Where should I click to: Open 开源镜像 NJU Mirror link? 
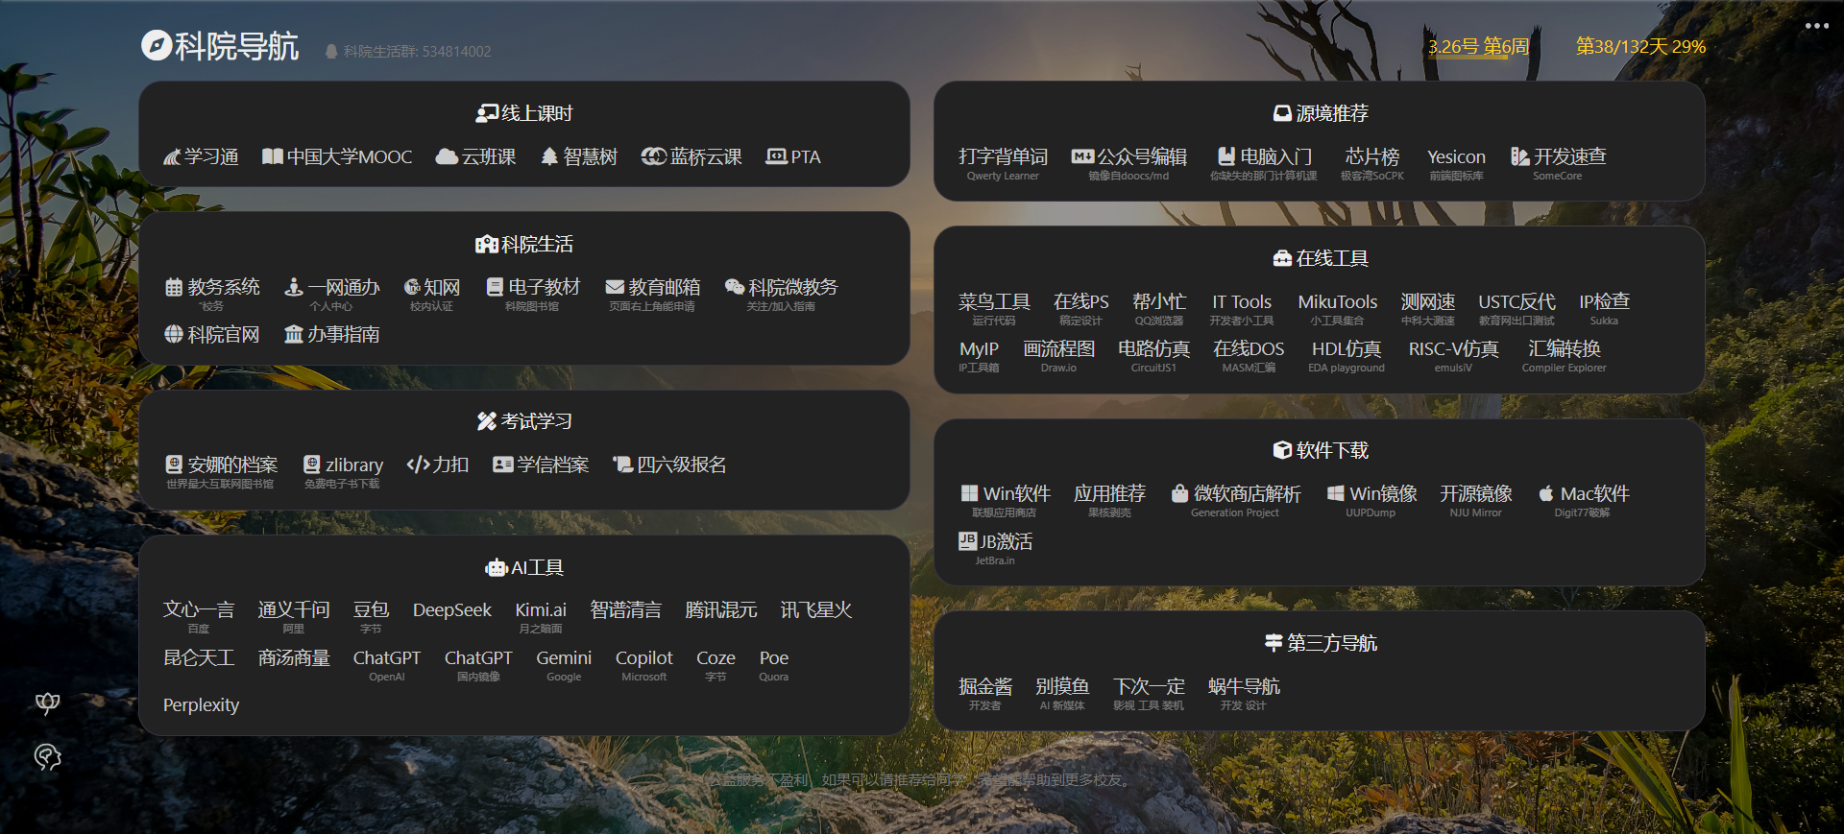tap(1475, 500)
